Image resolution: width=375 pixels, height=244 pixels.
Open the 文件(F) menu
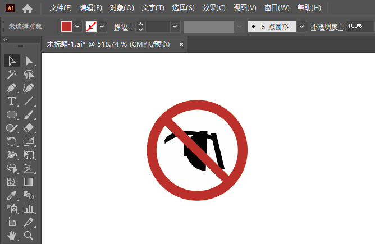click(x=61, y=8)
